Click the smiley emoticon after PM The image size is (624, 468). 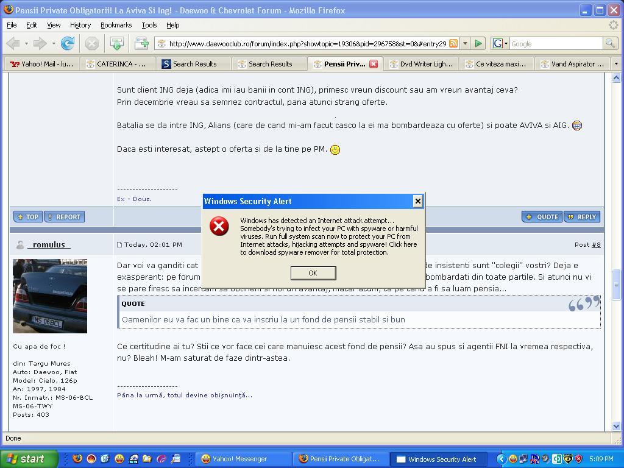[335, 150]
